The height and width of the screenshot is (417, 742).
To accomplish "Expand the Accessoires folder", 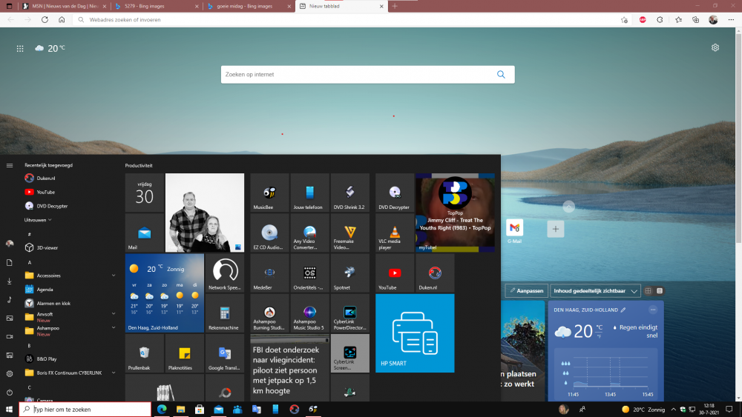I will point(114,275).
